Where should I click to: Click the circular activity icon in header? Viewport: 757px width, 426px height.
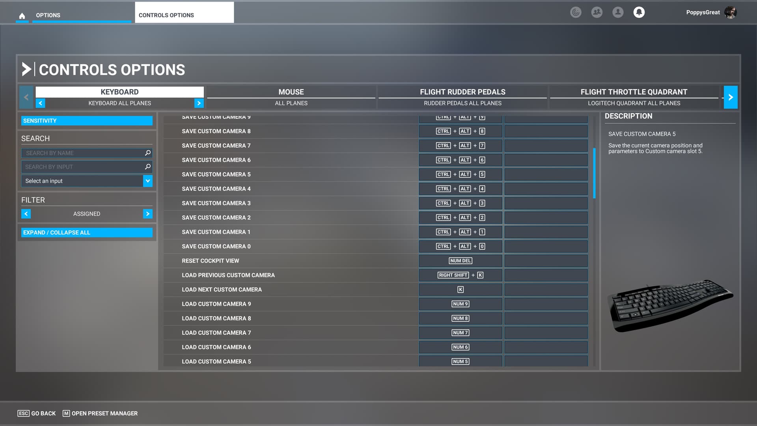[x=576, y=12]
